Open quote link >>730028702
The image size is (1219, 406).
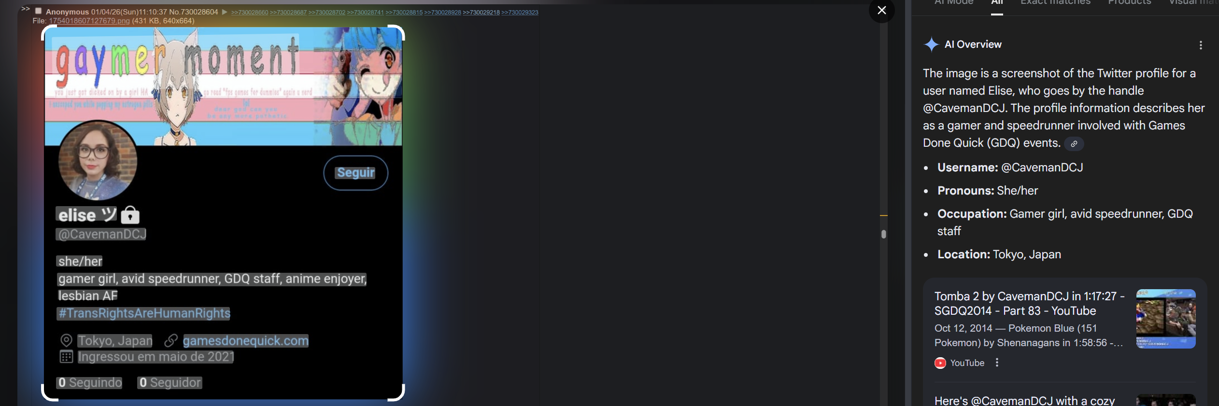(x=327, y=13)
